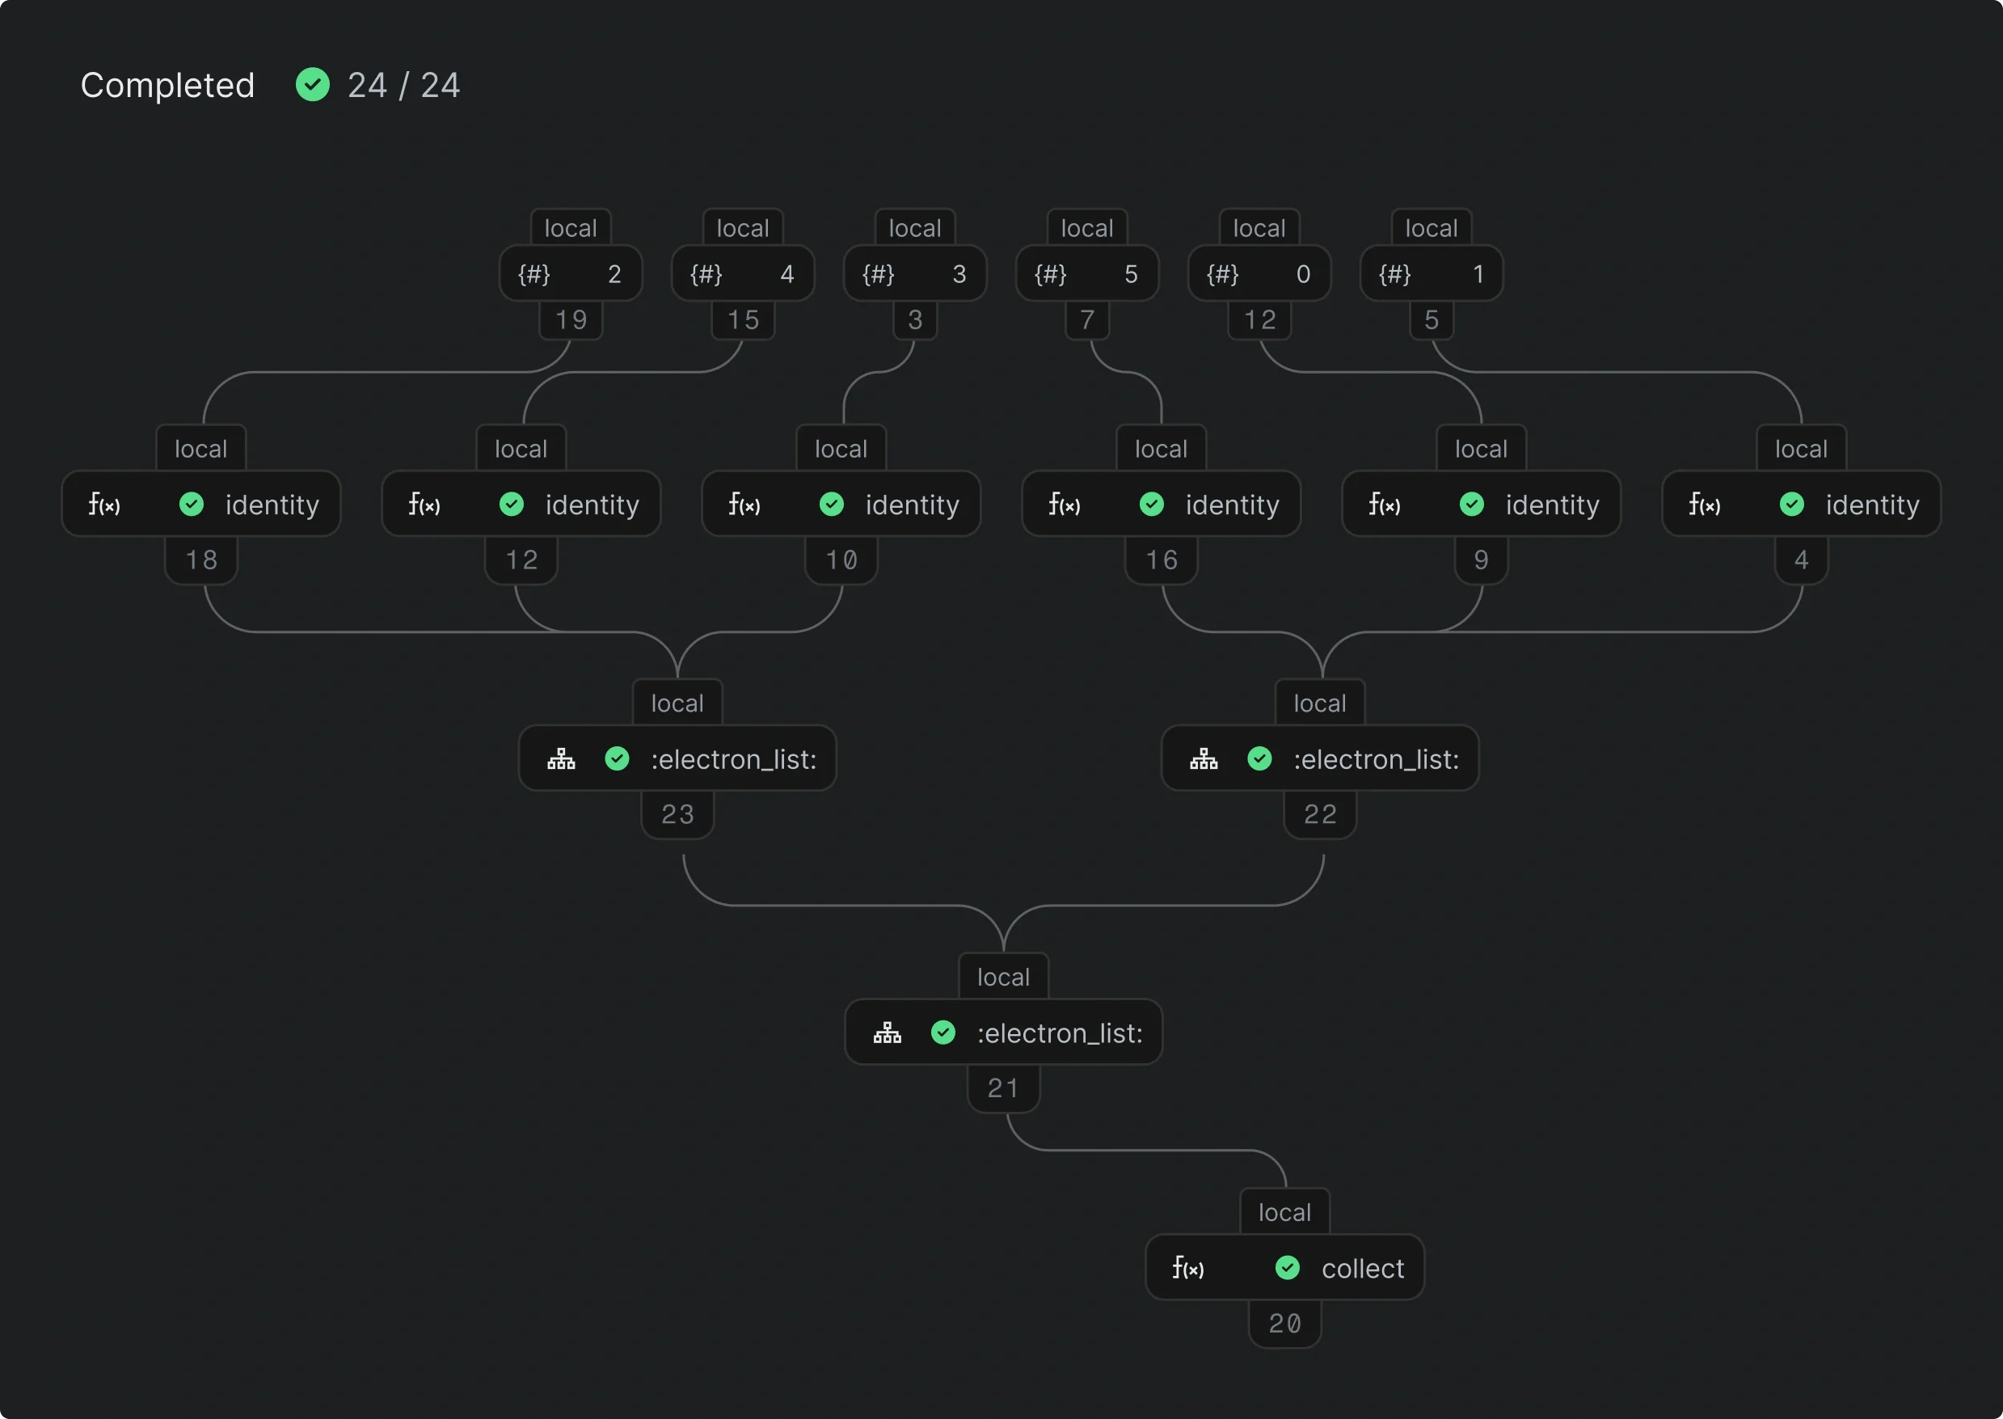
Task: Click the 'local' tag above electron_list node 22
Action: click(x=1320, y=703)
